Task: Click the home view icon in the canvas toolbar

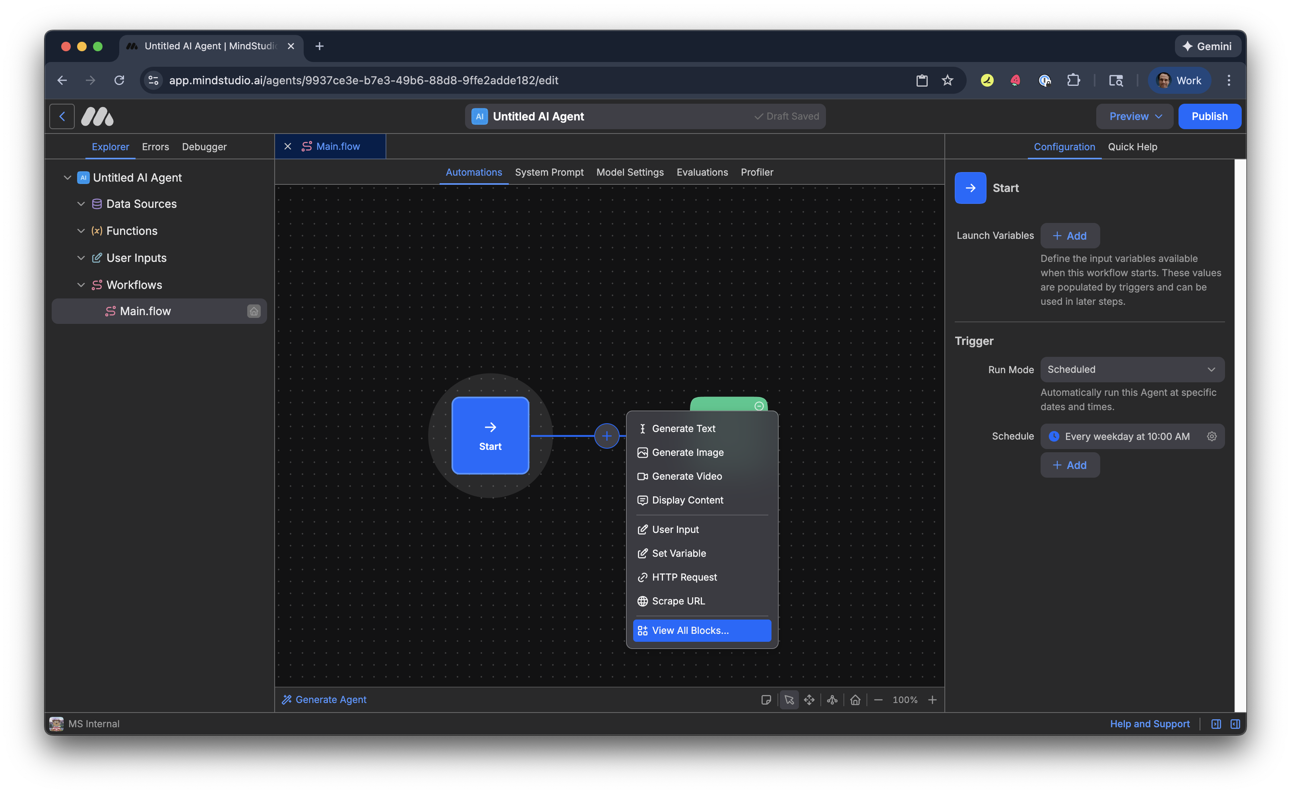Action: click(855, 699)
